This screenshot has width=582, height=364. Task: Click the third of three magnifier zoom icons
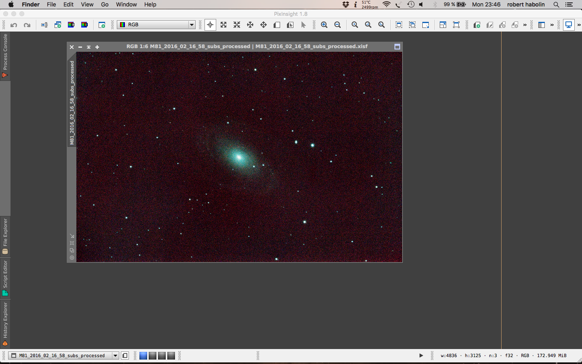(x=382, y=25)
